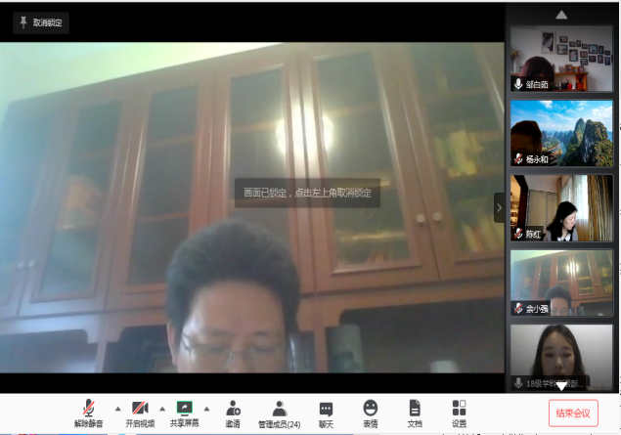The width and height of the screenshot is (621, 435).
Task: Expand share options arrow beside 共享屏幕
Action: (x=206, y=409)
